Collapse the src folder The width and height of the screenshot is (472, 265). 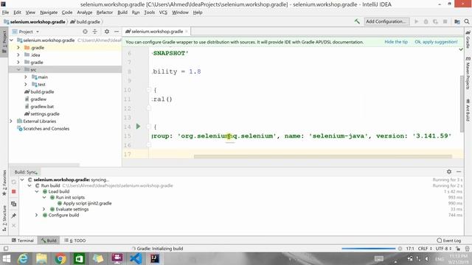[x=18, y=70]
